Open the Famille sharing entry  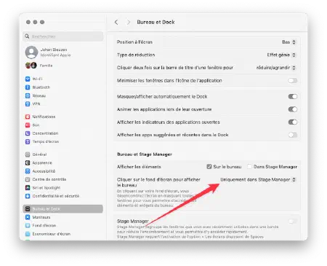coord(63,66)
